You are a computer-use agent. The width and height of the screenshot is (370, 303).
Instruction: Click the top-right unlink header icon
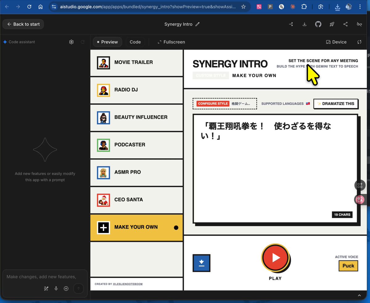359,24
